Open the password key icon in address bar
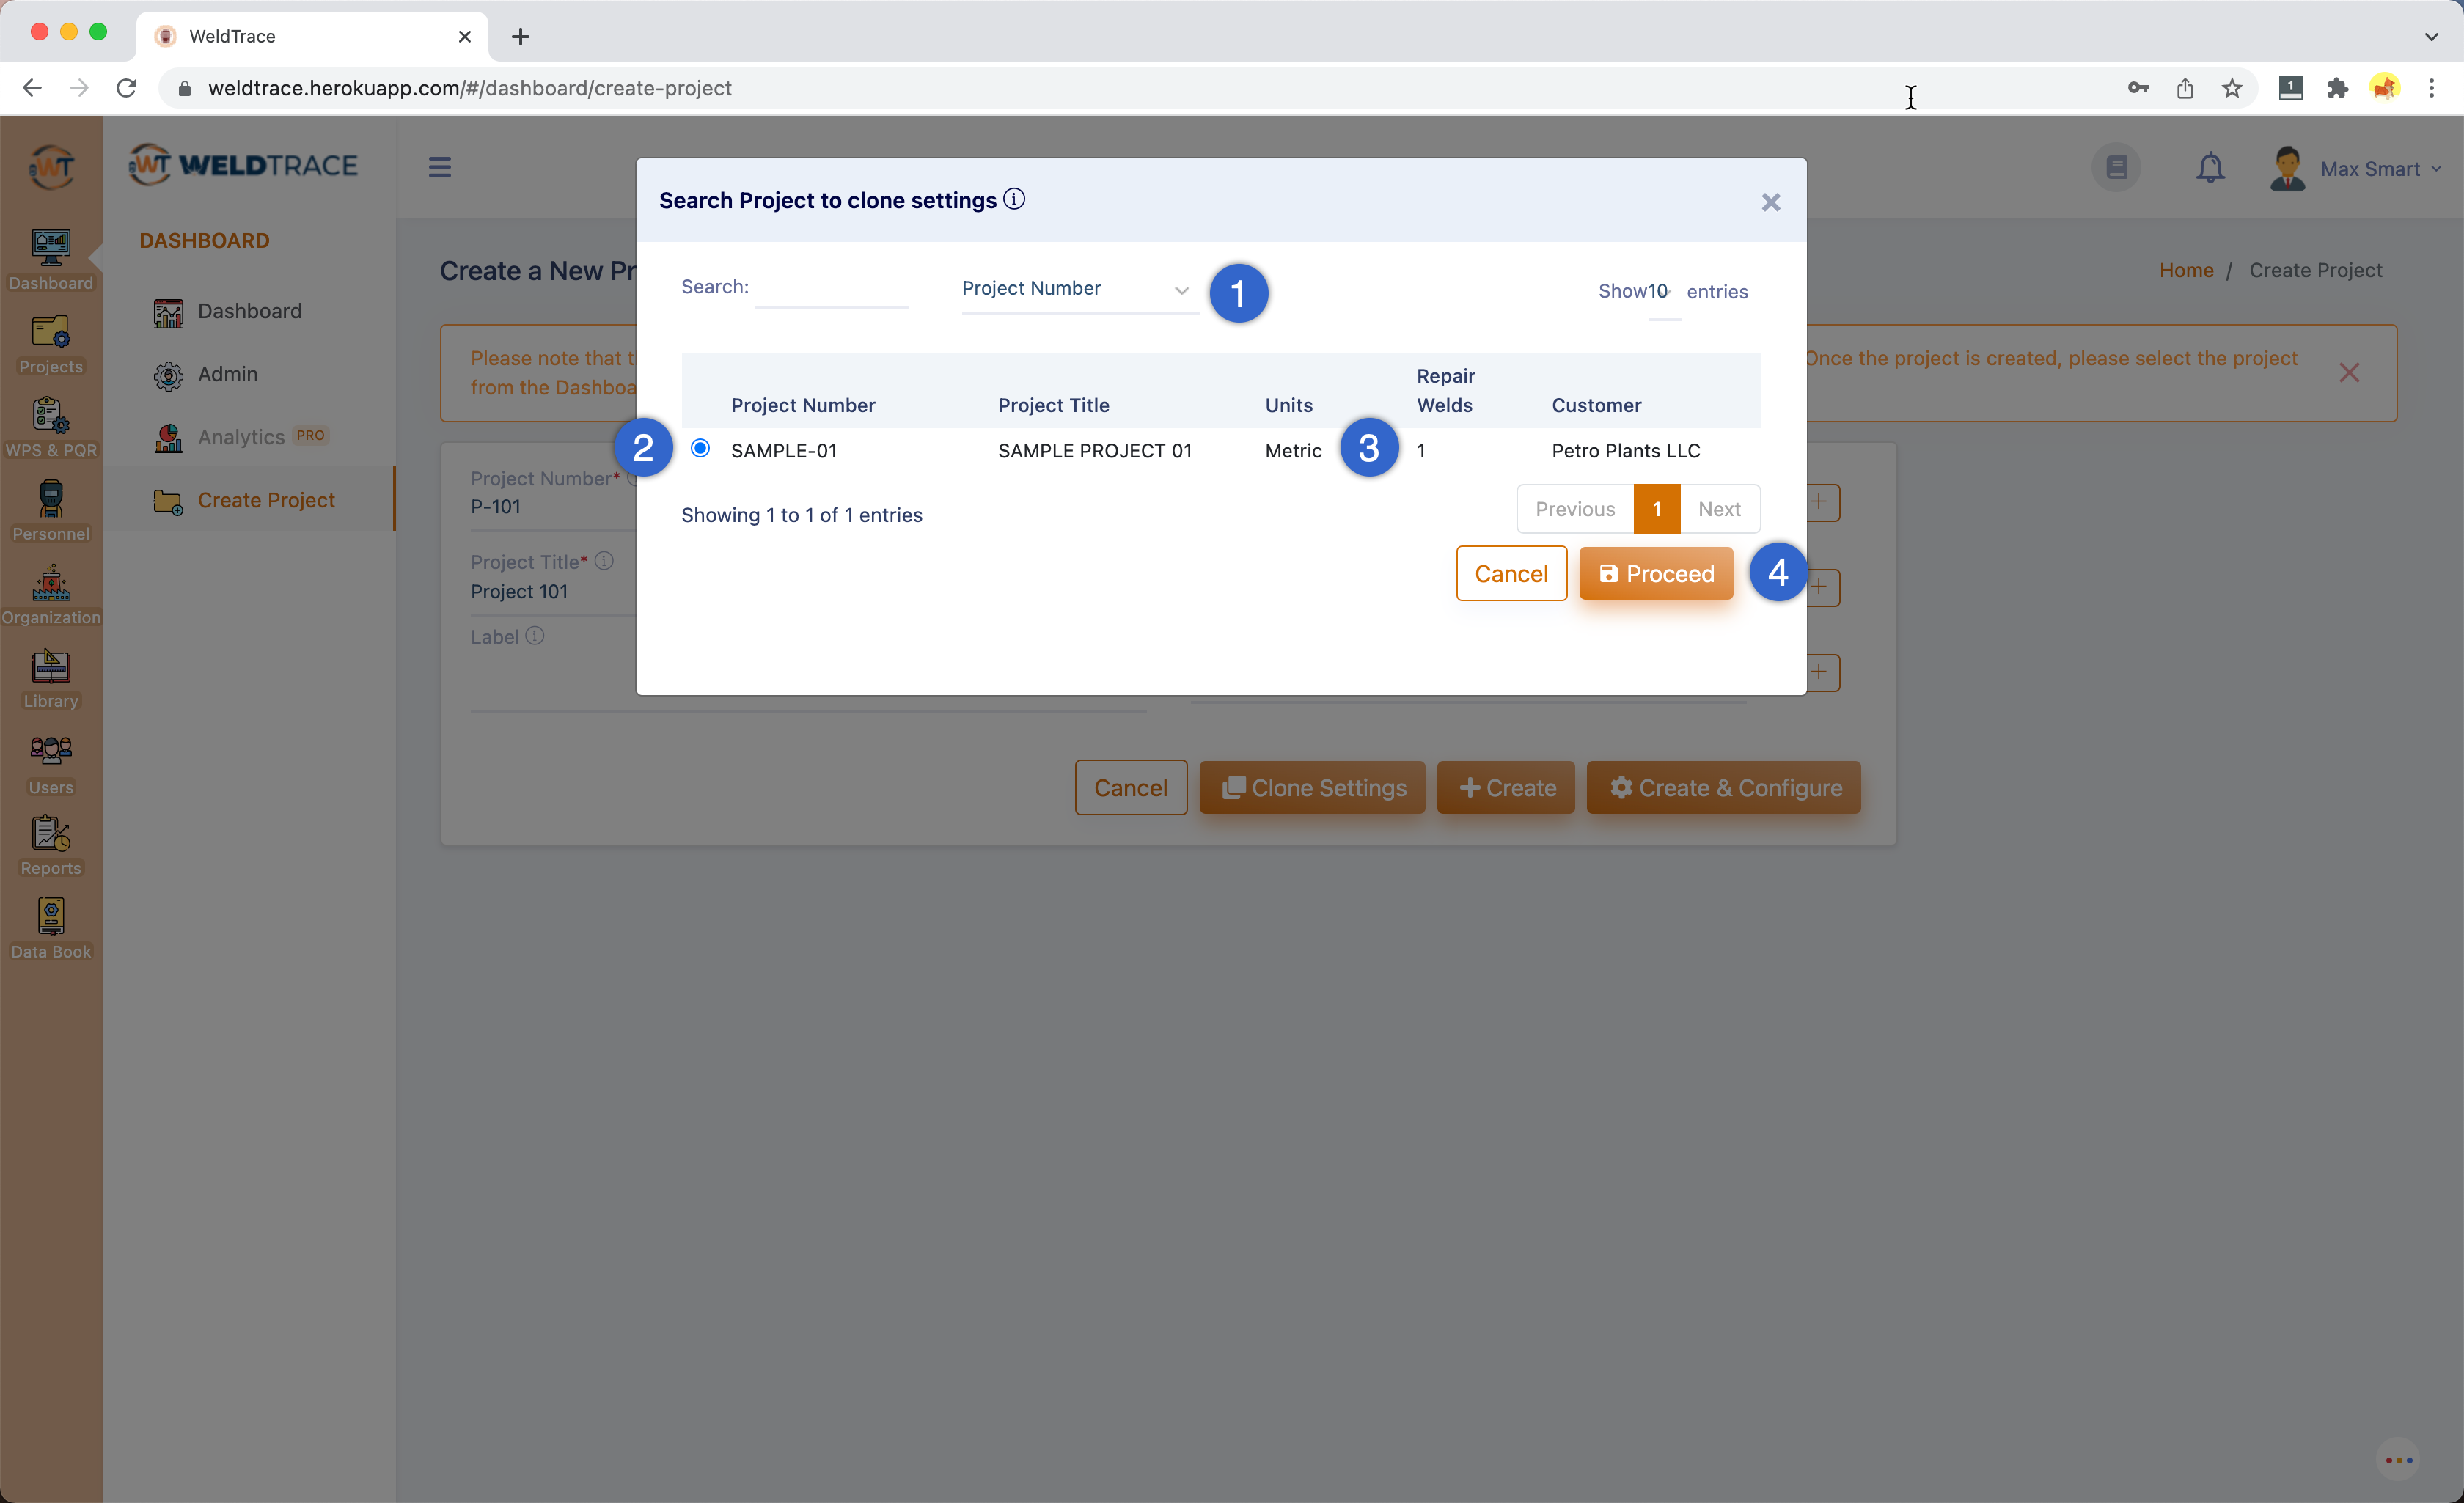This screenshot has width=2464, height=1503. (2138, 88)
